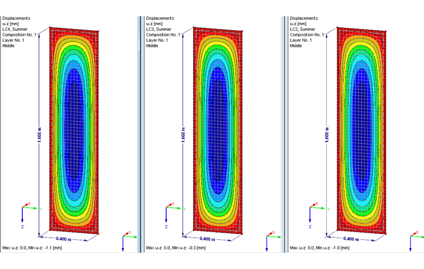Select the 'LC2, Summer' load case label

302,29
